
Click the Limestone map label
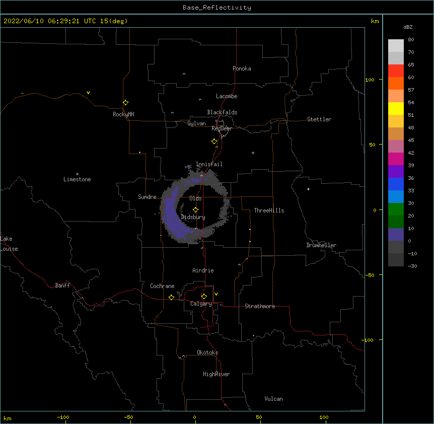coord(77,179)
